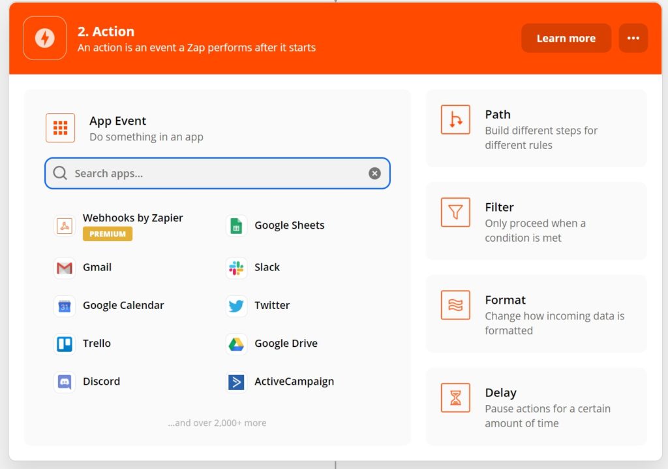Screen dimensions: 668x469
Task: Click the ActiveCampaign arrow icon
Action: click(236, 382)
